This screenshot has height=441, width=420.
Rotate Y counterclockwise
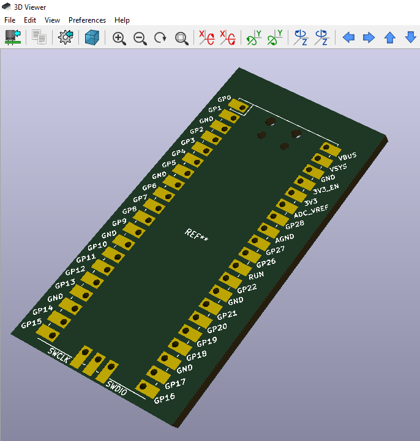pyautogui.click(x=274, y=38)
